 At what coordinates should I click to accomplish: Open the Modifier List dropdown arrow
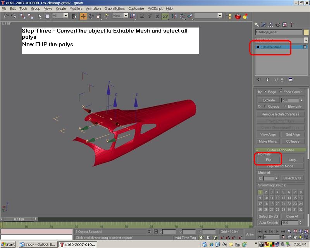[x=306, y=40]
